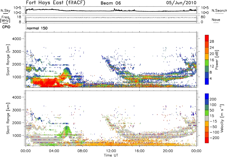This screenshot has height=157, width=227.
Task: Click the 'Freq. [MHz]' axis label
Action: pyautogui.click(x=5, y=19)
